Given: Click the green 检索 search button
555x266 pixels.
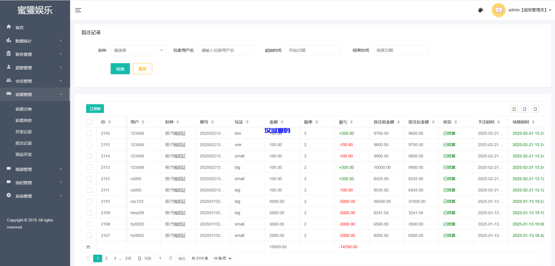Looking at the screenshot, I should 120,69.
